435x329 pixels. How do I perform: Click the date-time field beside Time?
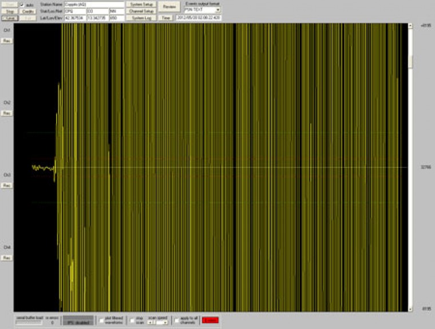pos(199,18)
